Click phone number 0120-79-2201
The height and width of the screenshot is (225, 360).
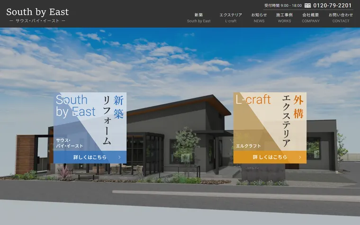pos(332,6)
